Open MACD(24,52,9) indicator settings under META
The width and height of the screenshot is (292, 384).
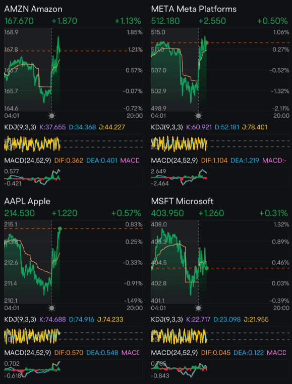(x=174, y=161)
